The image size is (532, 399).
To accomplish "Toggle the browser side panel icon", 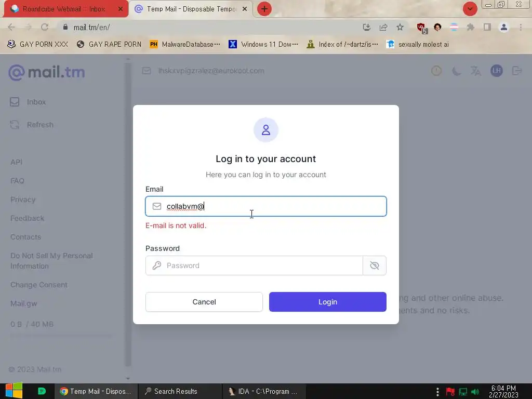I will coord(487,27).
